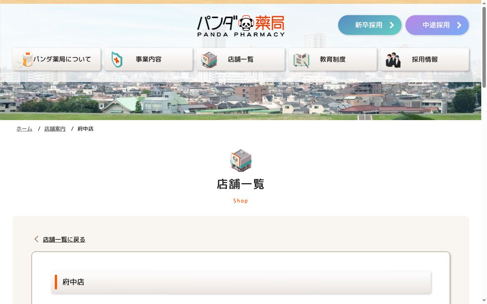Click the orange Shop subtitle
The height and width of the screenshot is (304, 487).
(240, 201)
